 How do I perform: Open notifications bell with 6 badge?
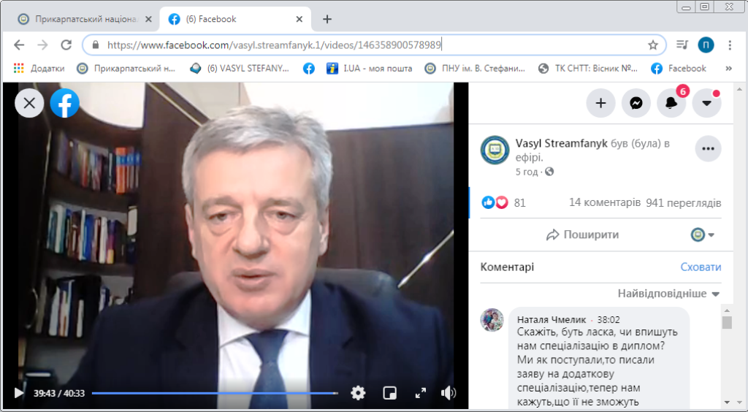tap(671, 103)
